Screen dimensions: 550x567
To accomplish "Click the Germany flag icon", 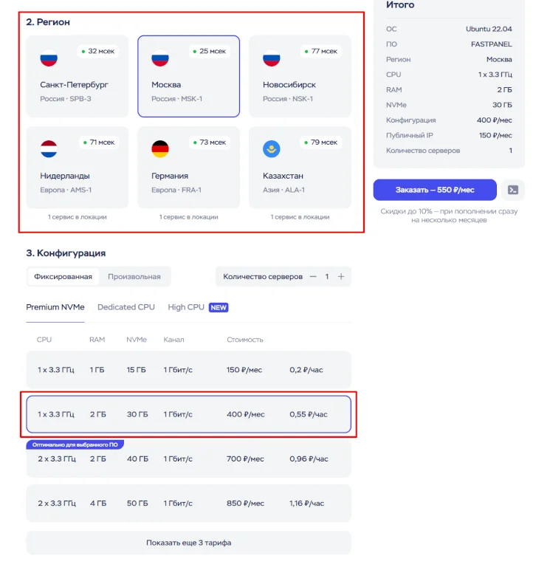I will pyautogui.click(x=160, y=149).
